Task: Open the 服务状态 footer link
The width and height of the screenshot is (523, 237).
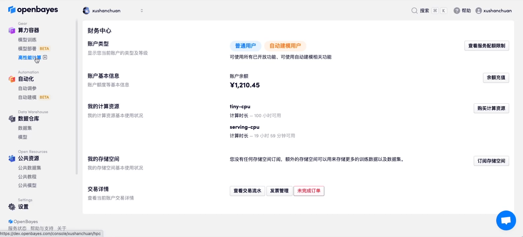Action: coord(17,228)
